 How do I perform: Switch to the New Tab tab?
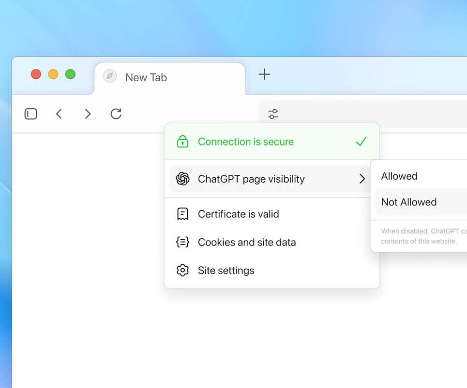146,77
